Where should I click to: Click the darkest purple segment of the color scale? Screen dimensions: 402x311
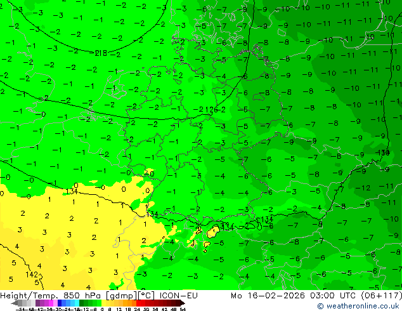[x=37, y=303]
